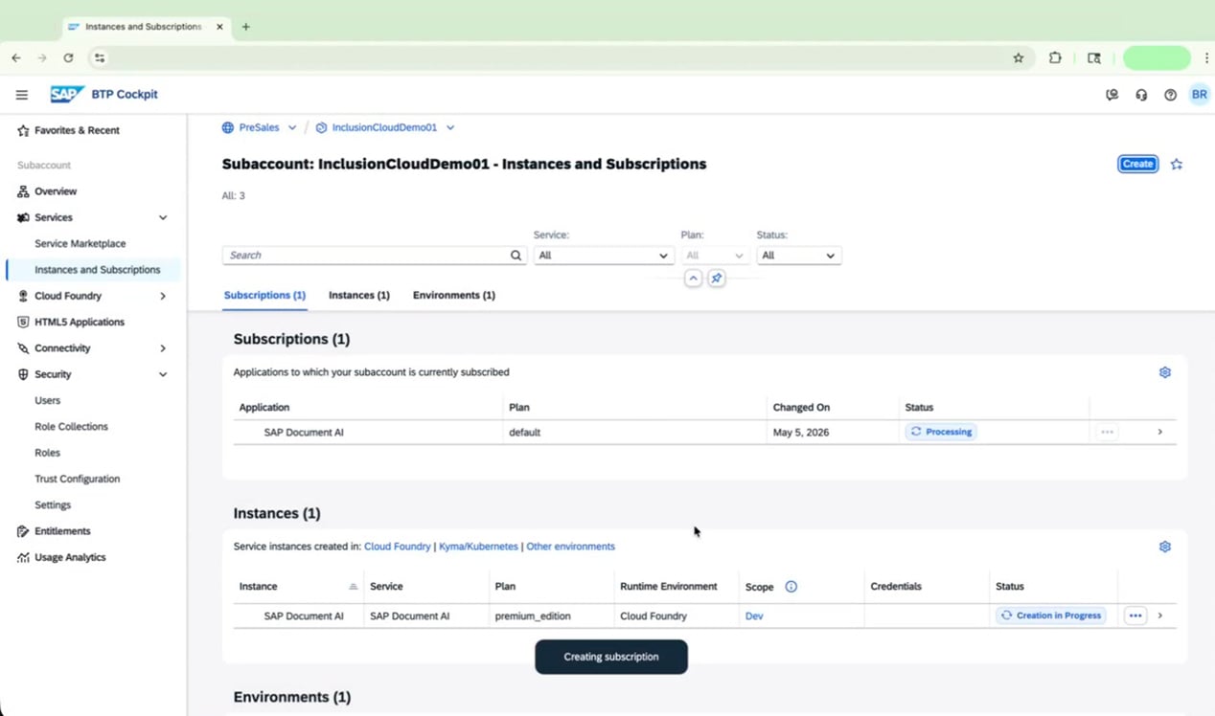
Task: Expand PreSales breadcrumb dropdown
Action: coord(292,127)
